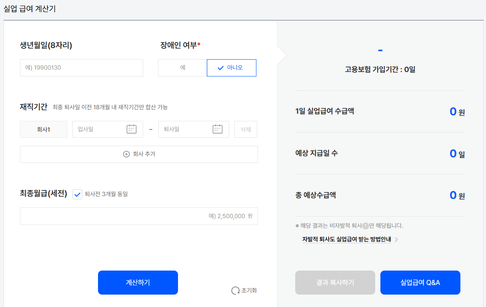Open 실업급여 Q&A
This screenshot has width=486, height=307.
click(x=420, y=282)
